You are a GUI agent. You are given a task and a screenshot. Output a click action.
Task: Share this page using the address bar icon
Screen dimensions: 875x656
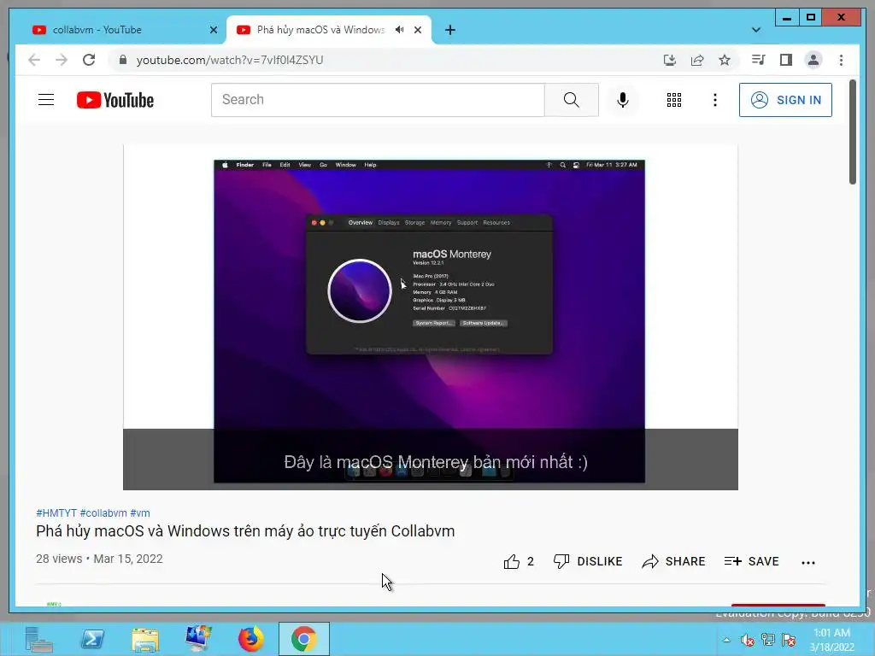[697, 60]
